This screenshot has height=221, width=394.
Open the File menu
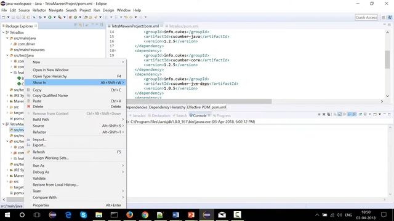pos(4,10)
